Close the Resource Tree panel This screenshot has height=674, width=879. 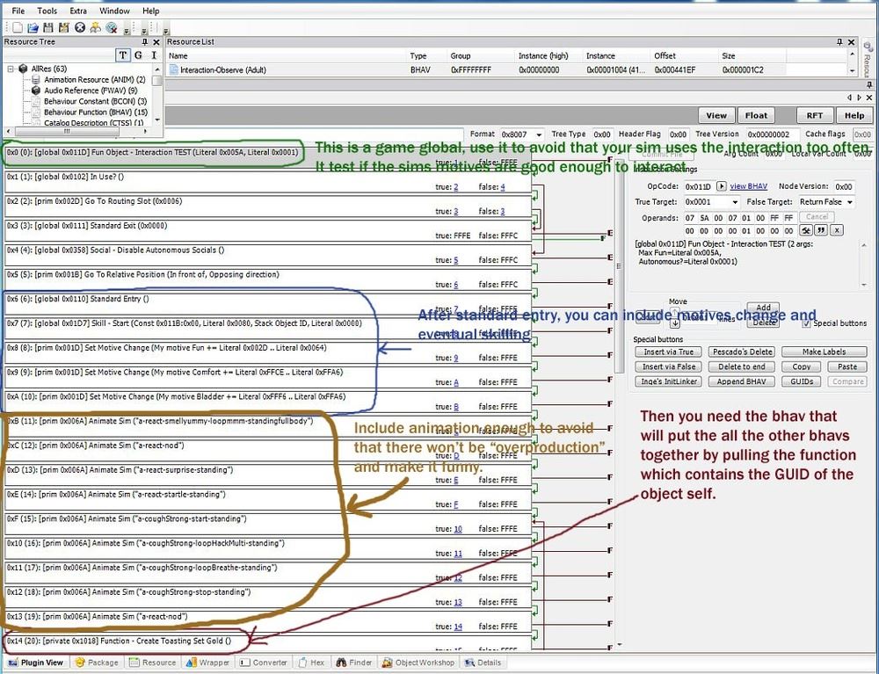pyautogui.click(x=156, y=42)
